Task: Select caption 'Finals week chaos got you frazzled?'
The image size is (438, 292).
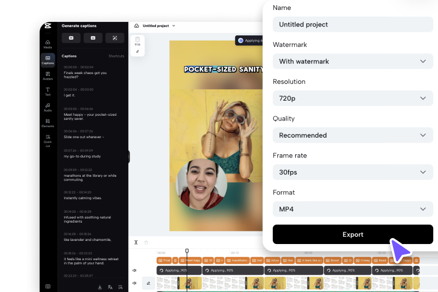Action: (85, 75)
